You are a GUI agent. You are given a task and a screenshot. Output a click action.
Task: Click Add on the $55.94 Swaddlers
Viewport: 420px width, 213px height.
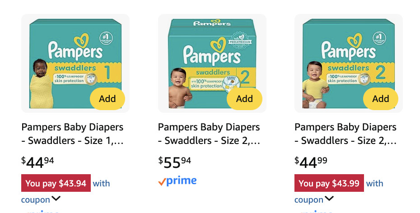click(x=244, y=99)
